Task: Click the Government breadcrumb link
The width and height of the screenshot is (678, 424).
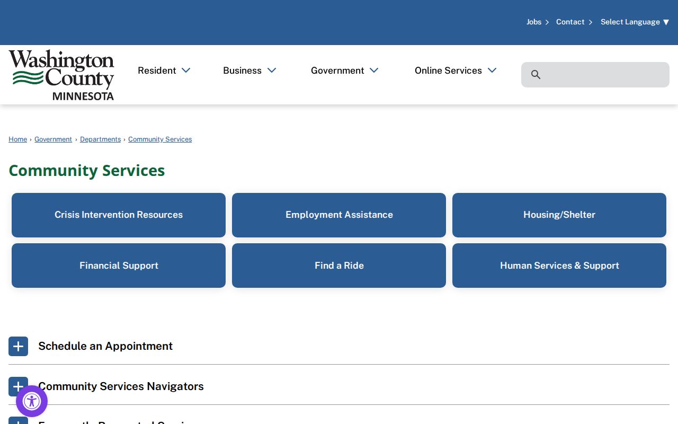Action: click(x=53, y=139)
